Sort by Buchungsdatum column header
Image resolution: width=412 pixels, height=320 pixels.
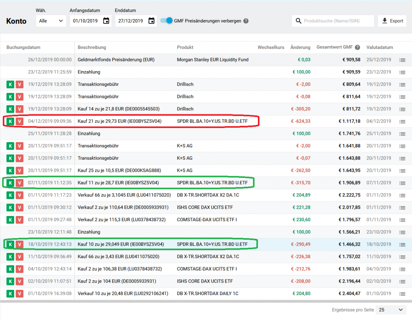tap(23, 47)
